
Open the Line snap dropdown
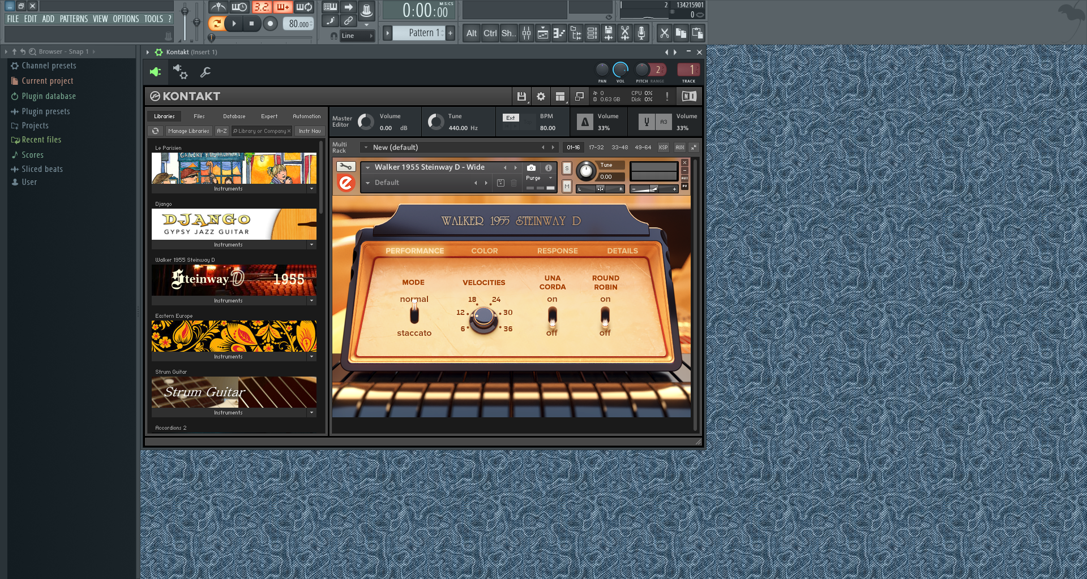tap(357, 36)
